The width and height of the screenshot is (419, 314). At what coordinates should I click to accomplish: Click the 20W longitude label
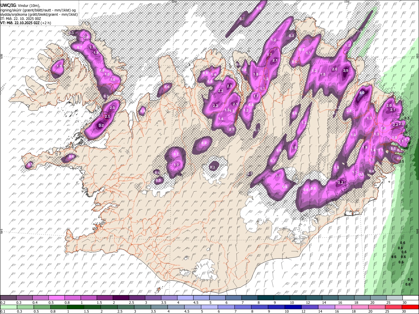[x=174, y=2]
